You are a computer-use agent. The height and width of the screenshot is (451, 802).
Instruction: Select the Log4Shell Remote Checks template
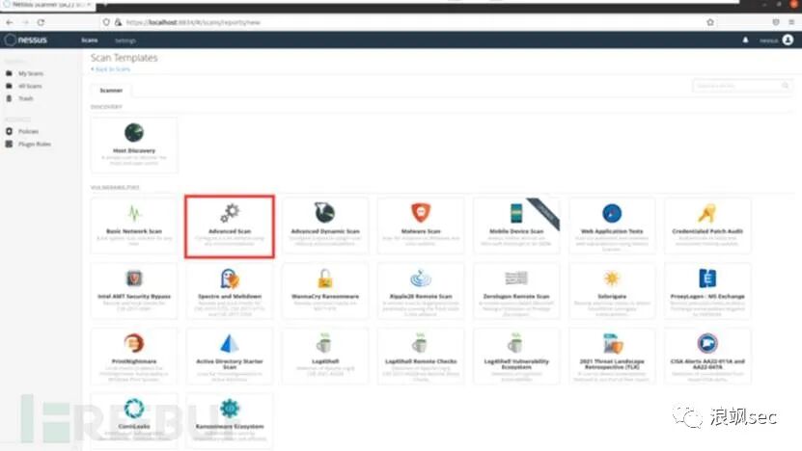click(x=421, y=356)
